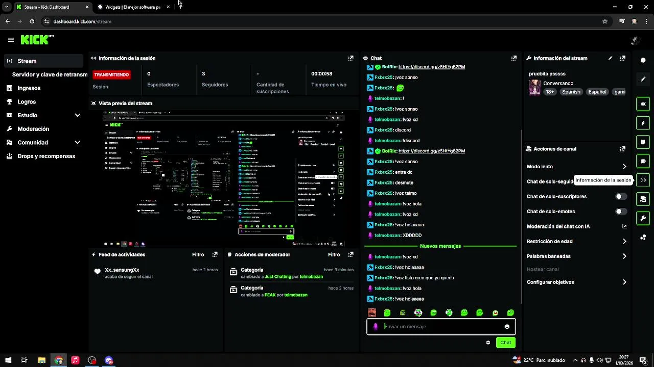The image size is (654, 367).
Task: Expand Restricción de edad options
Action: click(624, 242)
